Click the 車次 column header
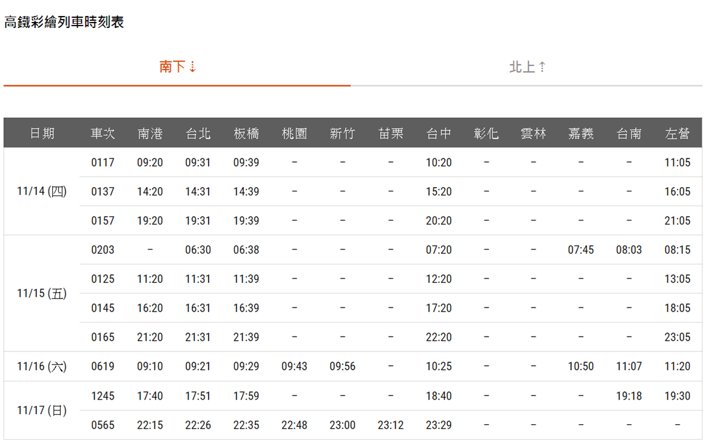Viewport: 715px width, 448px height. coord(102,133)
